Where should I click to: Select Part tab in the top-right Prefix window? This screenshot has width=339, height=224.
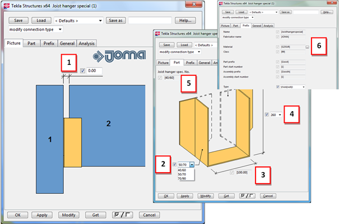click(235, 26)
